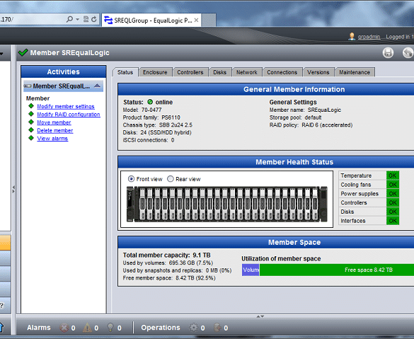Click the browser refresh icon
The width and height of the screenshot is (414, 339).
94,19
